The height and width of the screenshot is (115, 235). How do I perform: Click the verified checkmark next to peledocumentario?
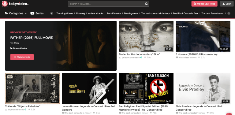[x=141, y=57]
